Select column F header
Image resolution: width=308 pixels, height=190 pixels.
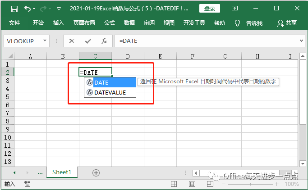point(193,56)
